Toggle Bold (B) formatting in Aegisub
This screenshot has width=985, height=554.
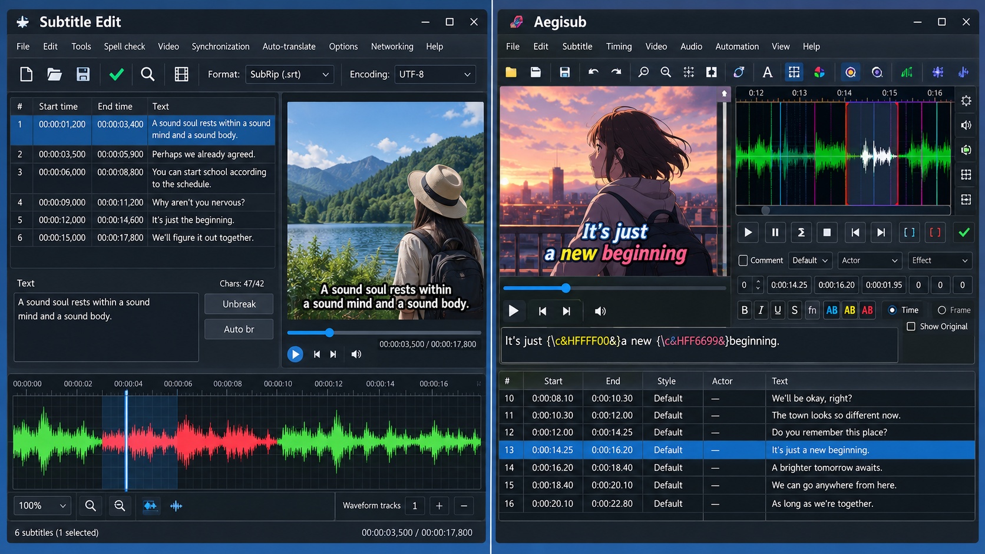(x=745, y=310)
